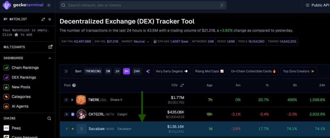Viewport: 330px width, 138px height.
Task: Open the CATGIRL/WETH pool
Action: click(195, 114)
